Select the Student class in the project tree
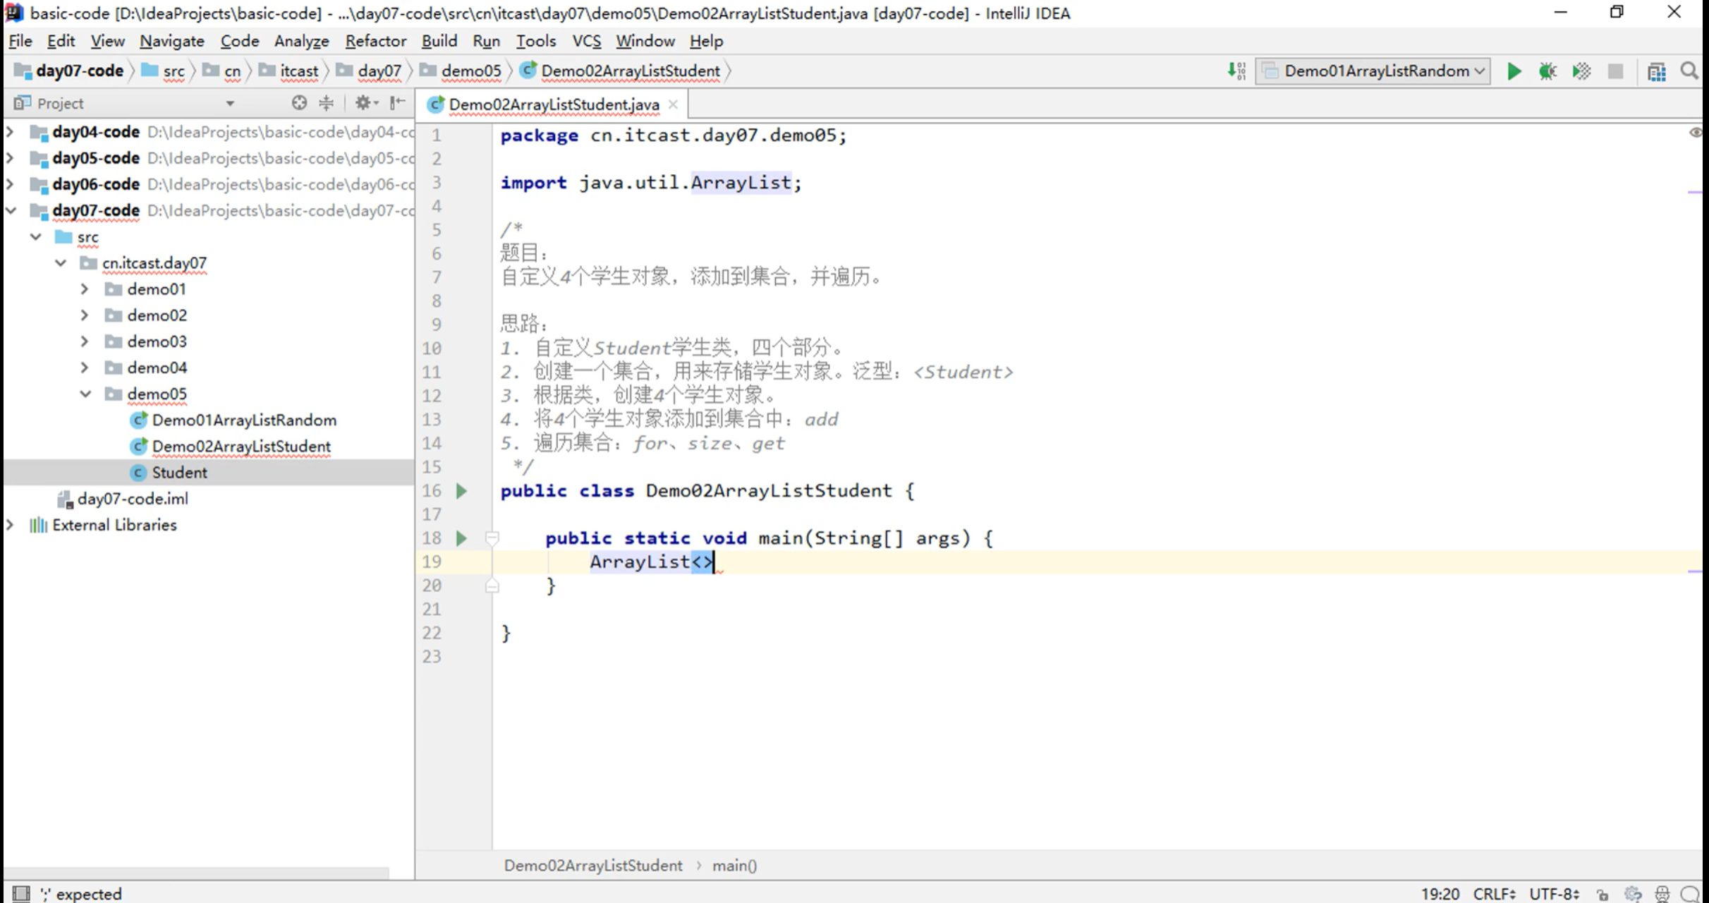1709x903 pixels. point(179,473)
